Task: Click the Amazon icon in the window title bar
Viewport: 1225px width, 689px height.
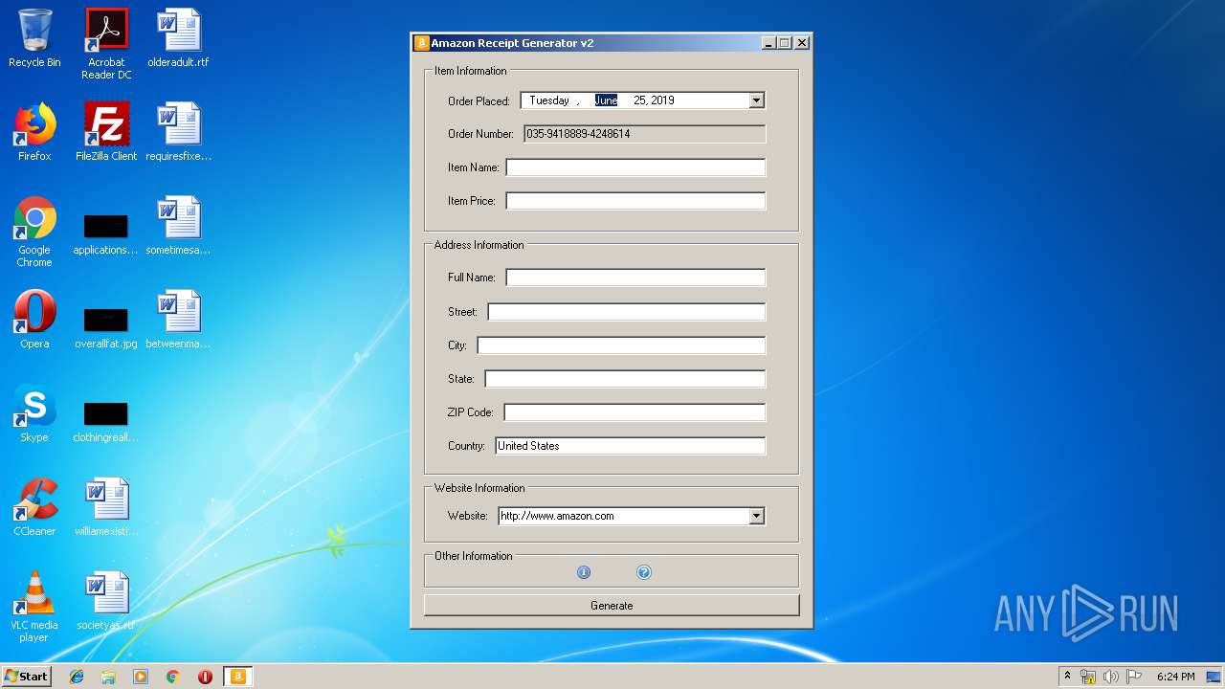Action: (x=421, y=43)
